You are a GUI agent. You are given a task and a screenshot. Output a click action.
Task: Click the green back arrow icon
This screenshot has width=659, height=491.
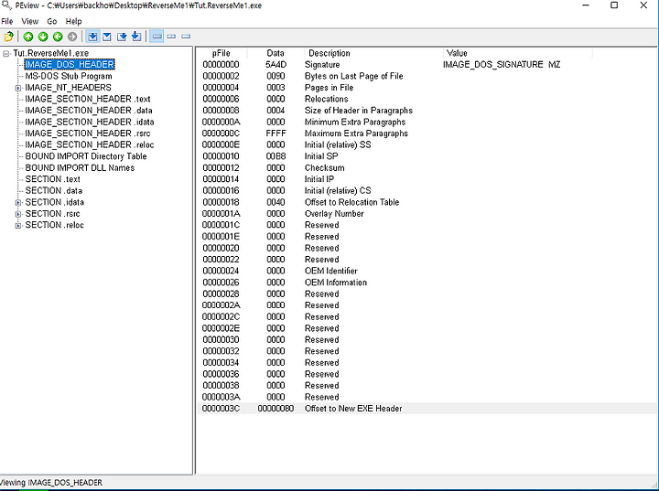[58, 37]
